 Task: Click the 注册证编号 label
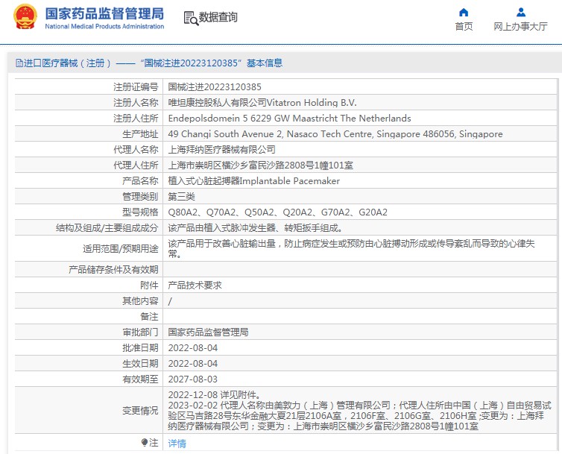(136, 87)
